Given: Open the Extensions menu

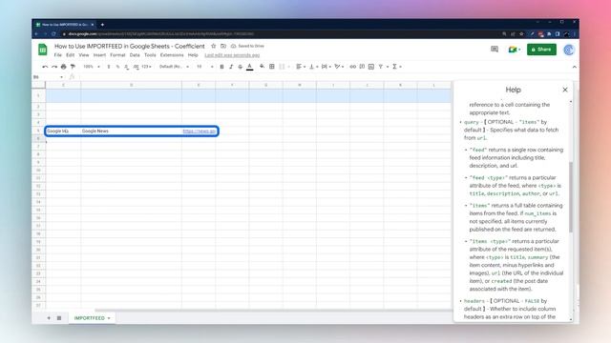Looking at the screenshot, I should [172, 55].
